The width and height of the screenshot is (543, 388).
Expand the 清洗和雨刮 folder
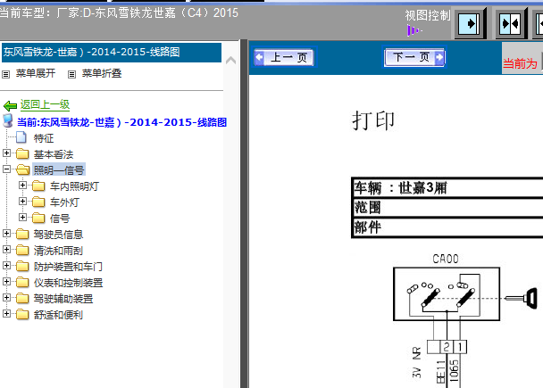pyautogui.click(x=6, y=250)
